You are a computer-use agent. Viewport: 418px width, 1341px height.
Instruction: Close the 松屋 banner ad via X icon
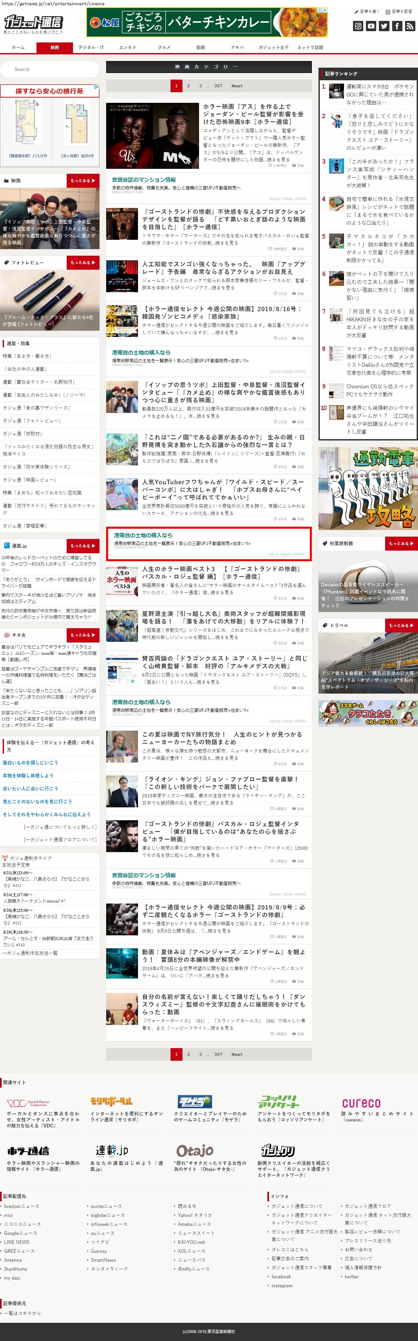(x=325, y=10)
